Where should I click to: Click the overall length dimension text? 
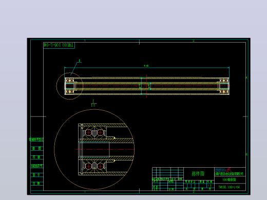point(146,66)
